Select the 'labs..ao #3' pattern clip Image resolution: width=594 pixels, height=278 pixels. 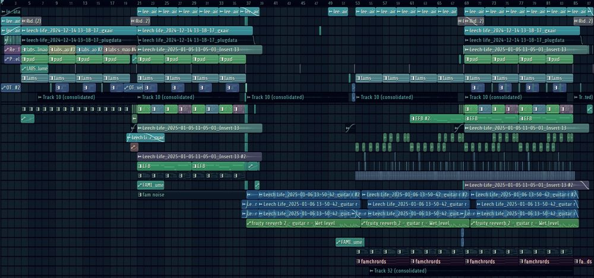(62, 50)
